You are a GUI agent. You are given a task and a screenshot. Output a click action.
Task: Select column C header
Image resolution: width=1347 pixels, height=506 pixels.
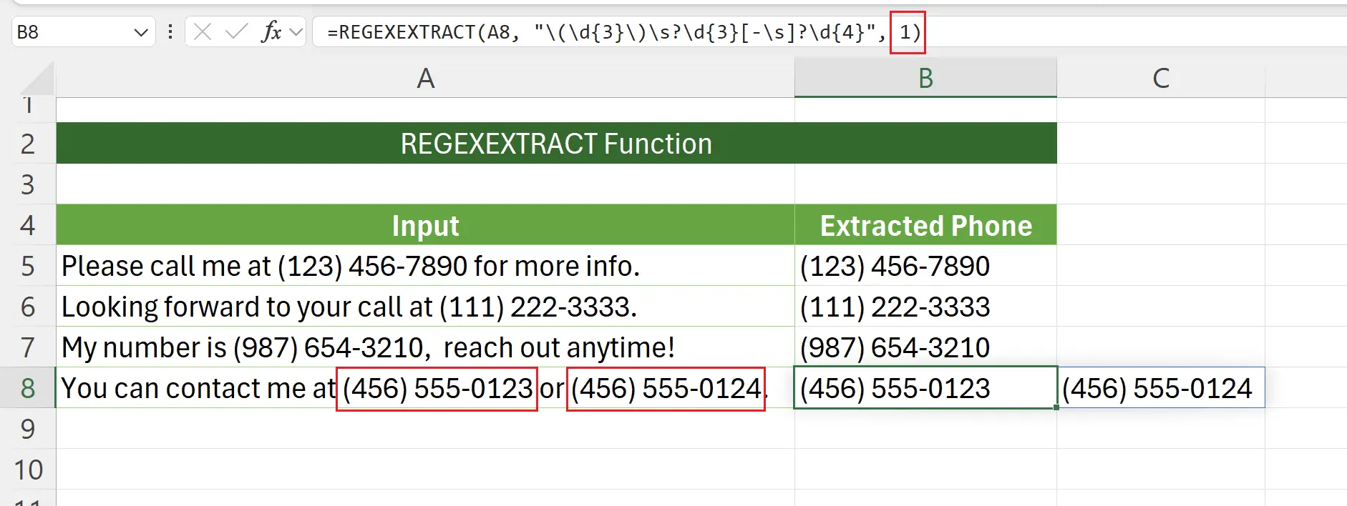[x=1160, y=78]
